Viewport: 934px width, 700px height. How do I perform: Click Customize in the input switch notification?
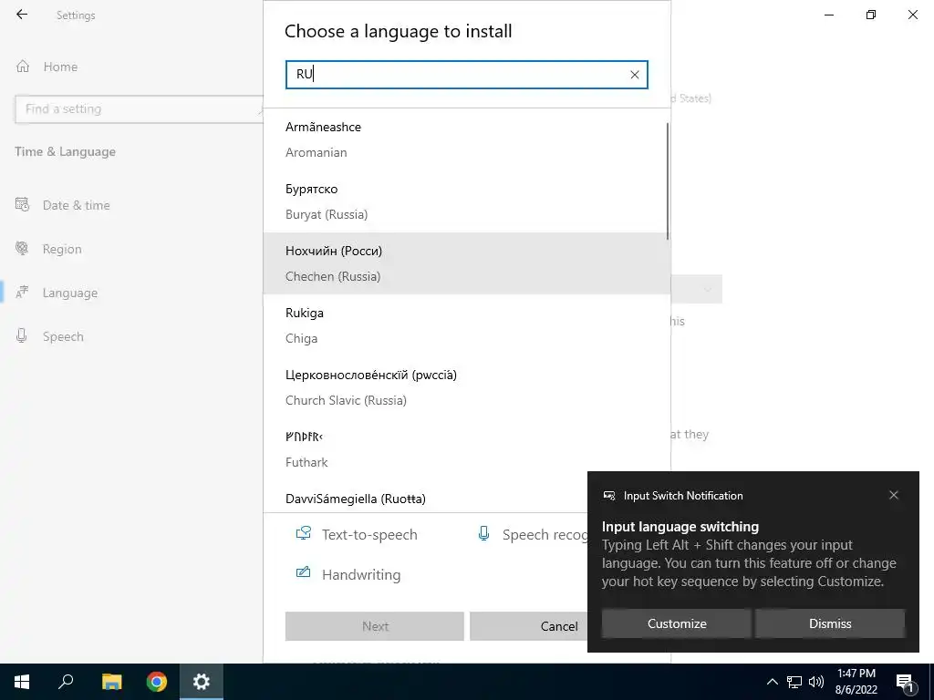(x=677, y=623)
